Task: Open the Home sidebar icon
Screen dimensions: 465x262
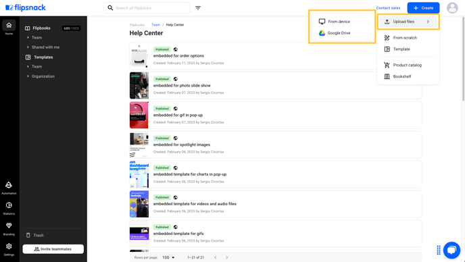Action: pyautogui.click(x=9, y=26)
